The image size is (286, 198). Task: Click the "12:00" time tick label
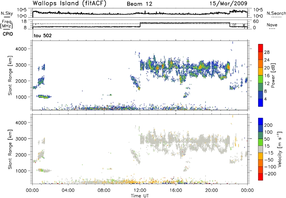coord(140,190)
